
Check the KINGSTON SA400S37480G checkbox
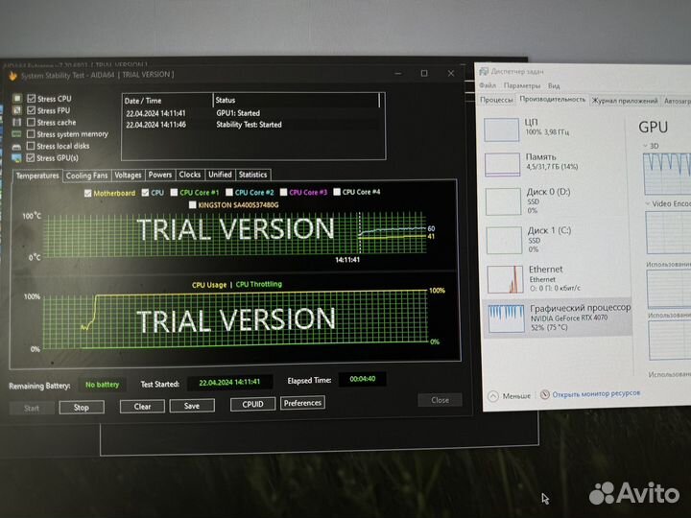(193, 205)
